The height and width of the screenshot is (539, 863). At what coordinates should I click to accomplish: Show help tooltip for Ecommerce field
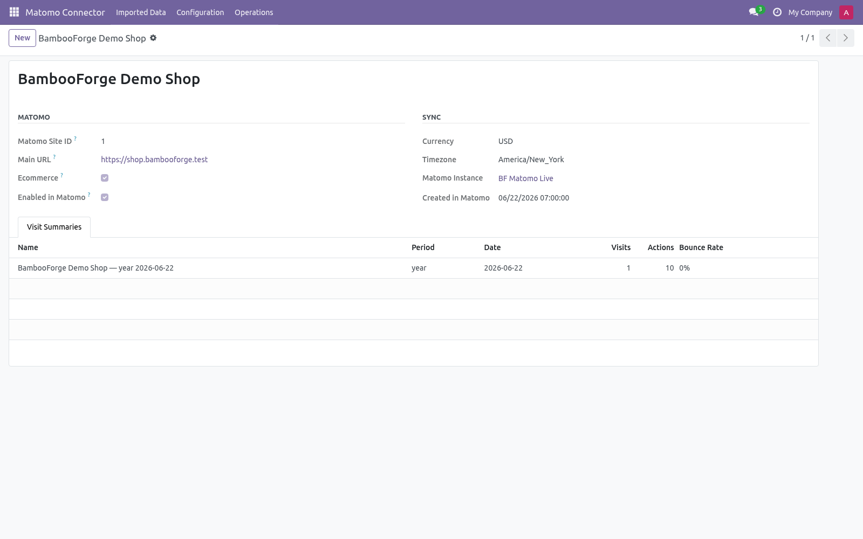(x=62, y=175)
